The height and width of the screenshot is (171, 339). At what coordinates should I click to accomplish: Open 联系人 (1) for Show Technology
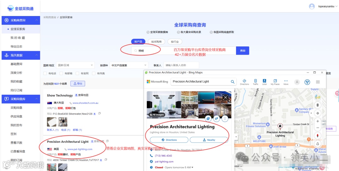click(53, 130)
